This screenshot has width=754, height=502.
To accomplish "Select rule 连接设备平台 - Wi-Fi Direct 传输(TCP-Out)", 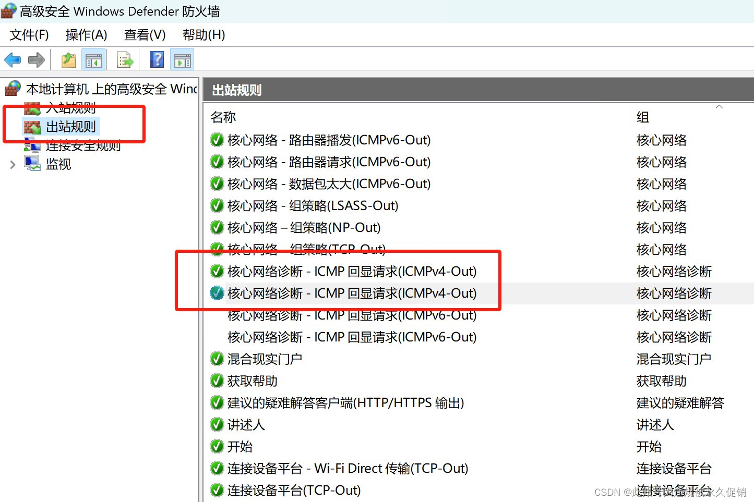I will click(x=348, y=468).
